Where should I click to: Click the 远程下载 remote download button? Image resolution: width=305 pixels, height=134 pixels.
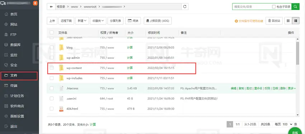point(66,20)
